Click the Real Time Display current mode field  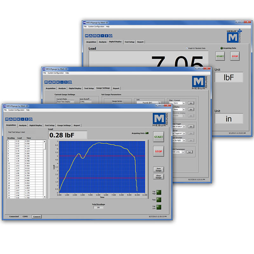click(x=65, y=102)
